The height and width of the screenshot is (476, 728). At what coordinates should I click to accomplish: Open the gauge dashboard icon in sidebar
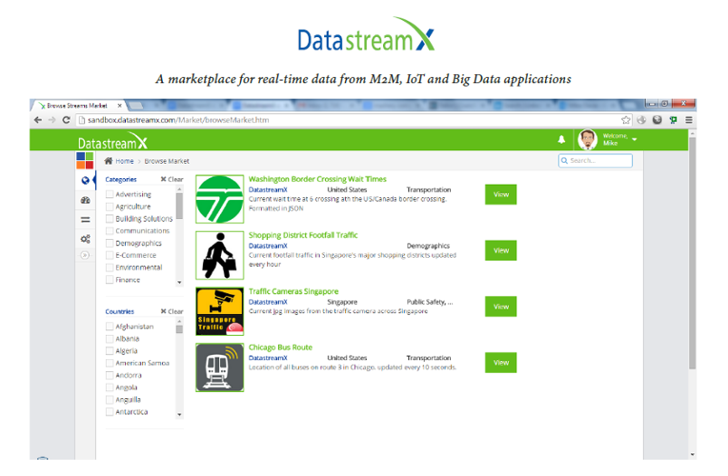tap(85, 200)
